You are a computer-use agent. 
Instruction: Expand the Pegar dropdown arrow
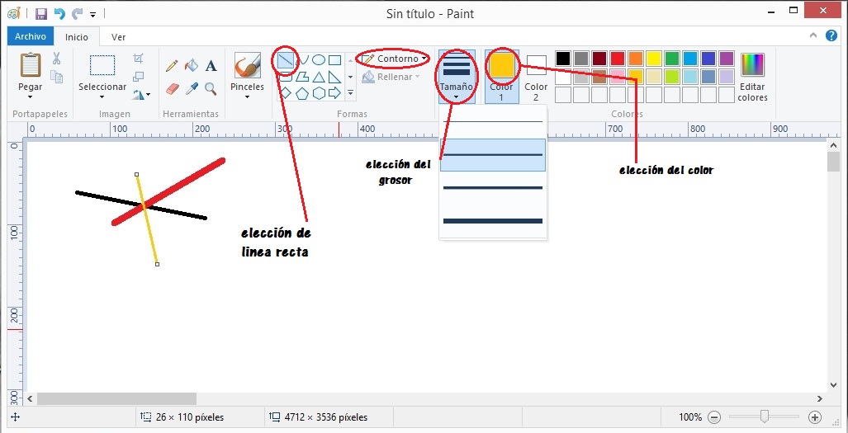31,97
